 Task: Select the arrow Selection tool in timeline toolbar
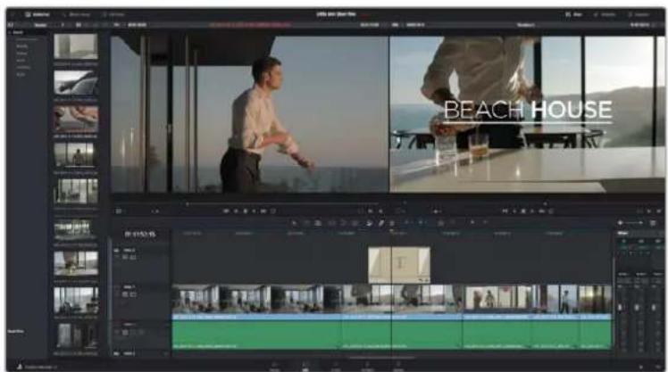coord(294,223)
